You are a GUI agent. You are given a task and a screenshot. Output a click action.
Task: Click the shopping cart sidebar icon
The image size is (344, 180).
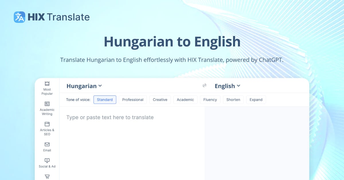click(x=47, y=177)
